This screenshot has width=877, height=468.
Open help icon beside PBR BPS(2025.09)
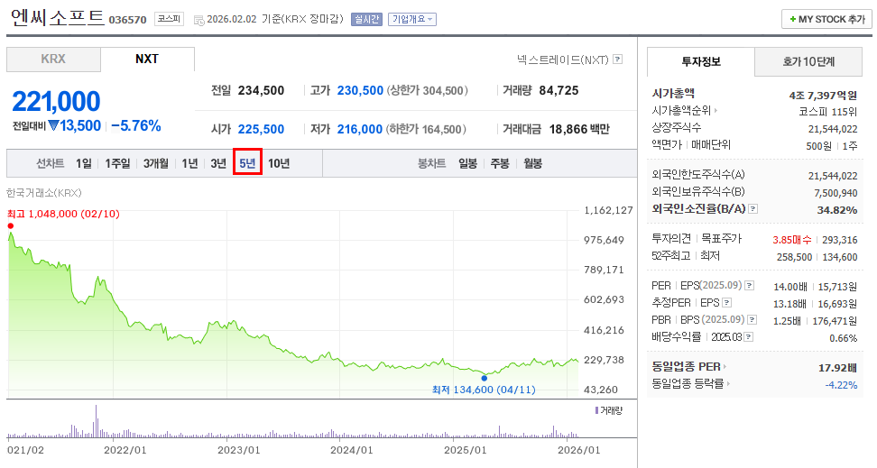pyautogui.click(x=752, y=320)
